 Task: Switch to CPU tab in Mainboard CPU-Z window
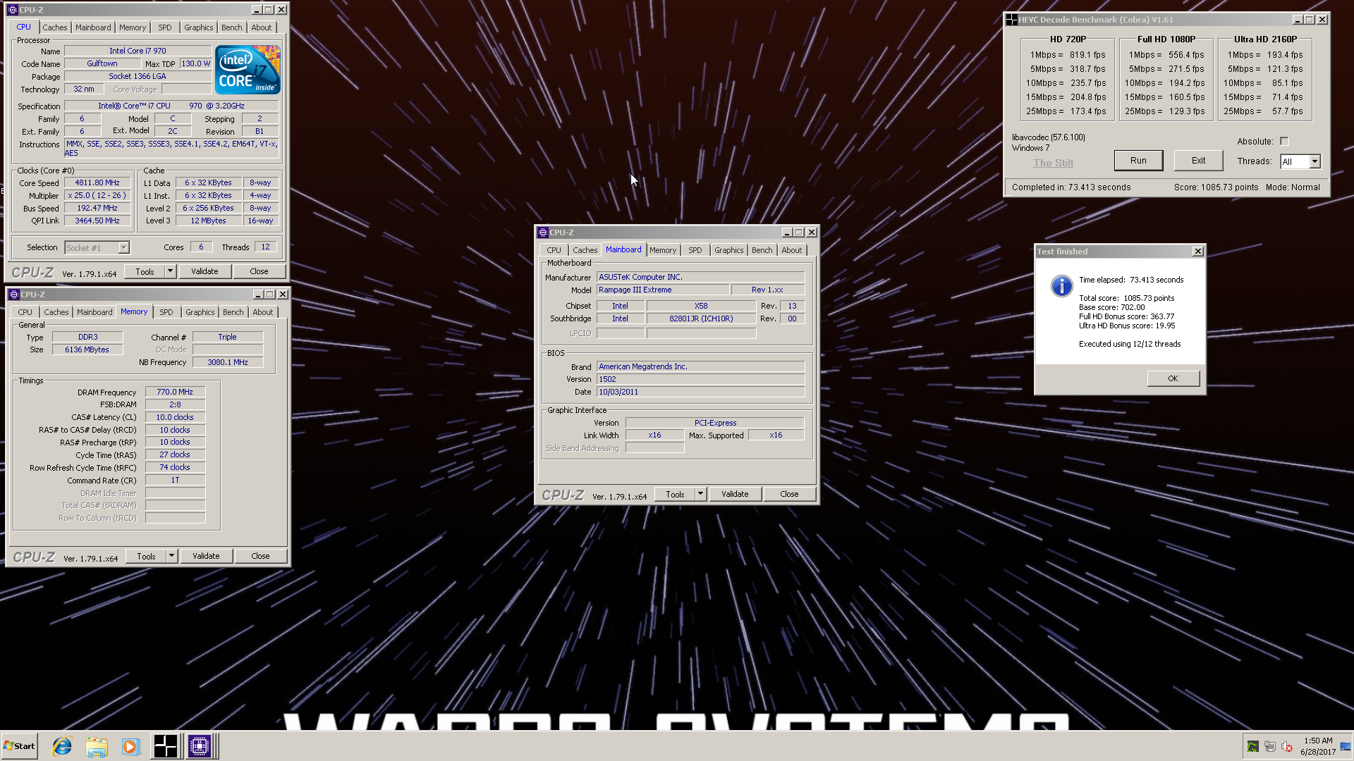554,250
